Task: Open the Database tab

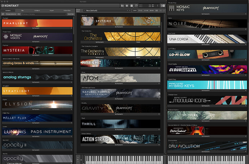Action: pyautogui.click(x=37, y=10)
